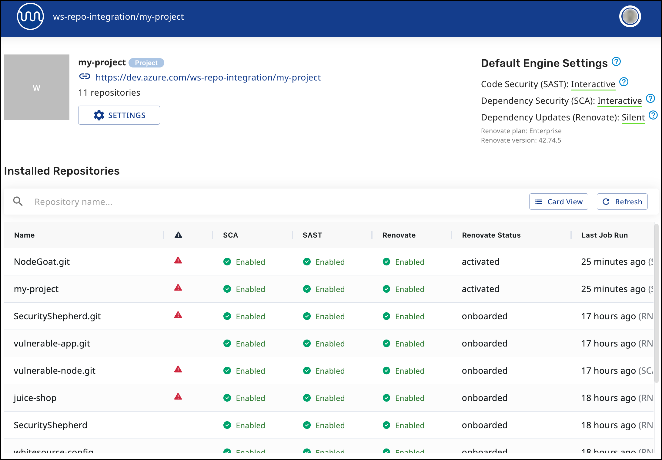The image size is (662, 460).
Task: Open the Renovate Silent mode setting
Action: point(633,117)
